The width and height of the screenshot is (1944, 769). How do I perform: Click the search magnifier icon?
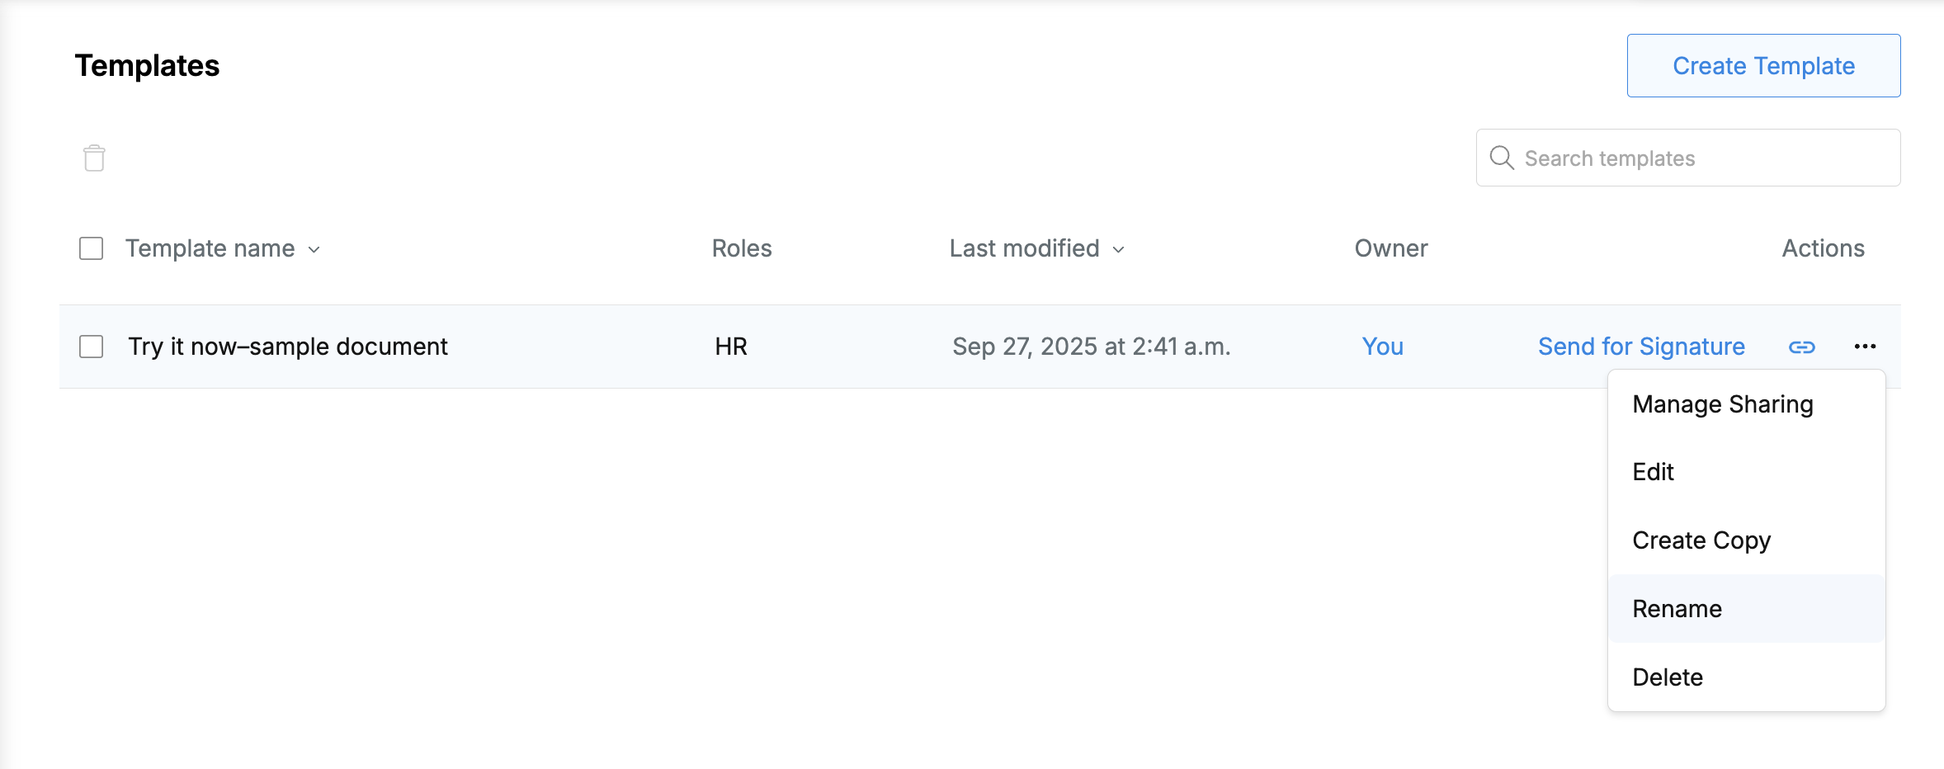click(1502, 158)
